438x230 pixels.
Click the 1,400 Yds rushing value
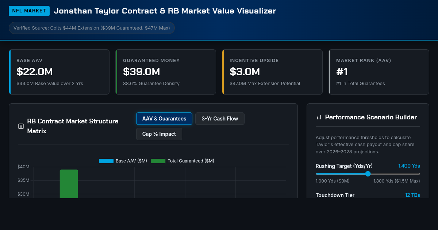(409, 166)
